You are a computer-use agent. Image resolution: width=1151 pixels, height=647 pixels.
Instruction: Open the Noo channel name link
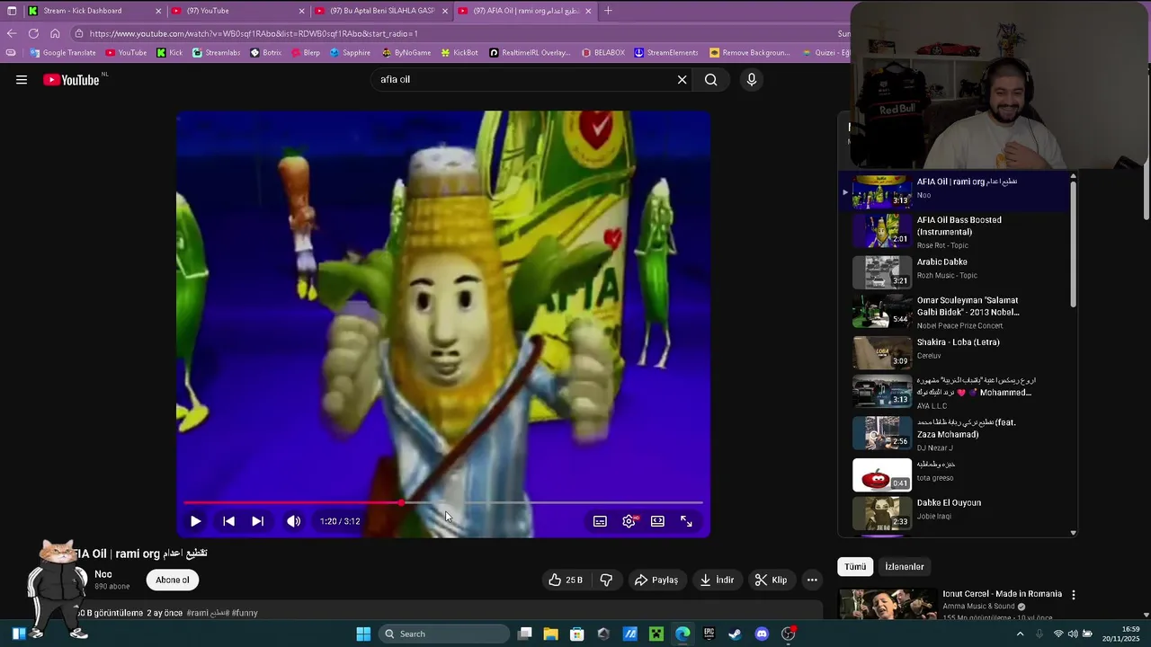(103, 574)
